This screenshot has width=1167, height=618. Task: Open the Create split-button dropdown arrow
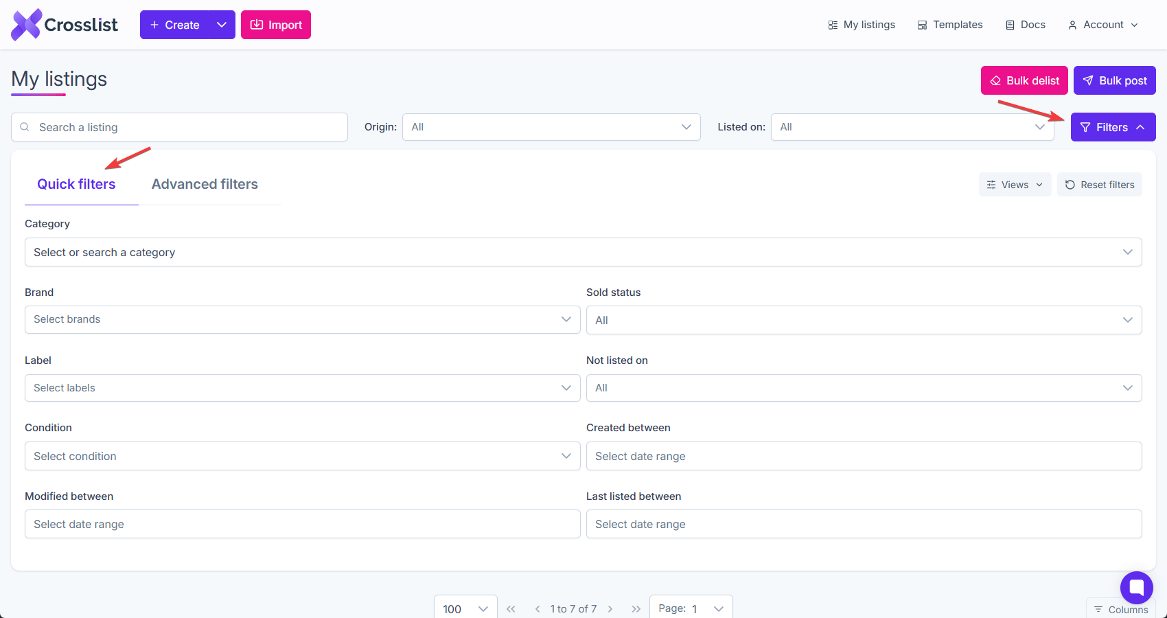[x=222, y=25]
